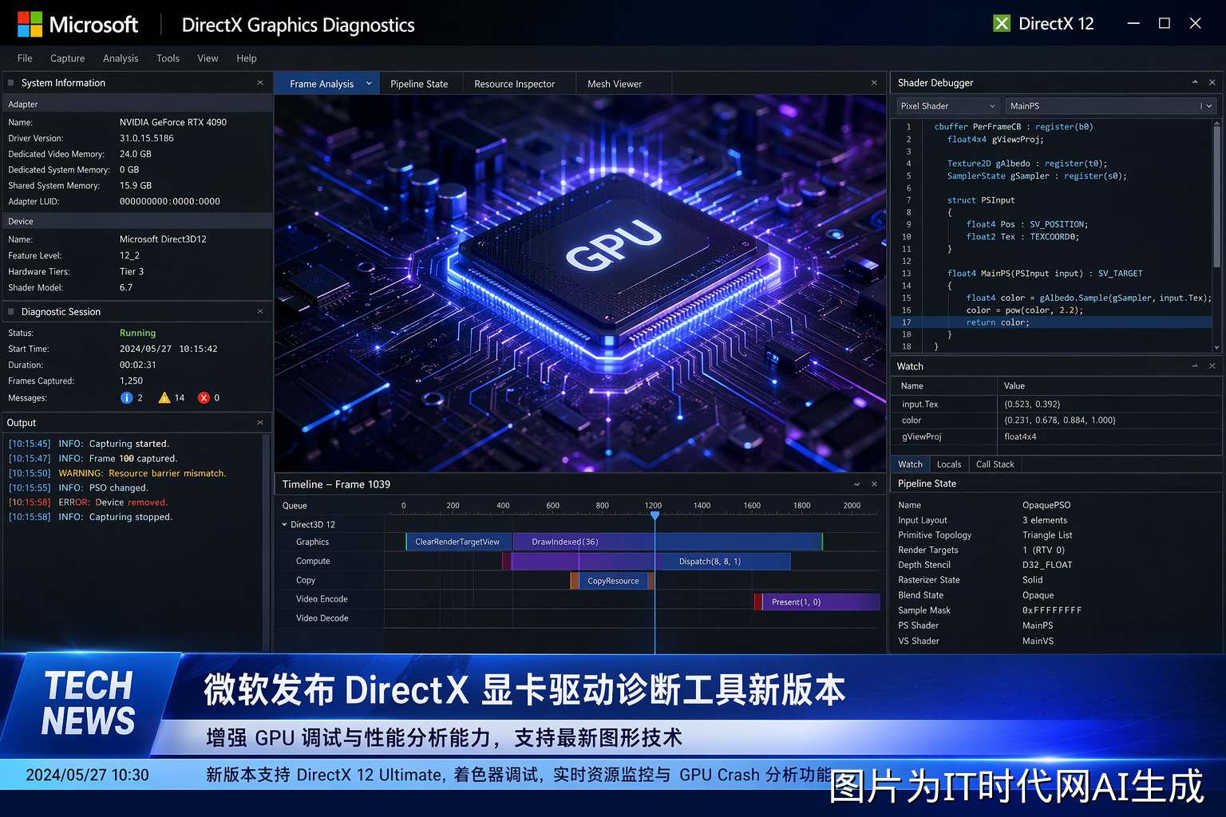
Task: Close the Timeline Frame 1039 panel
Action: 874,484
